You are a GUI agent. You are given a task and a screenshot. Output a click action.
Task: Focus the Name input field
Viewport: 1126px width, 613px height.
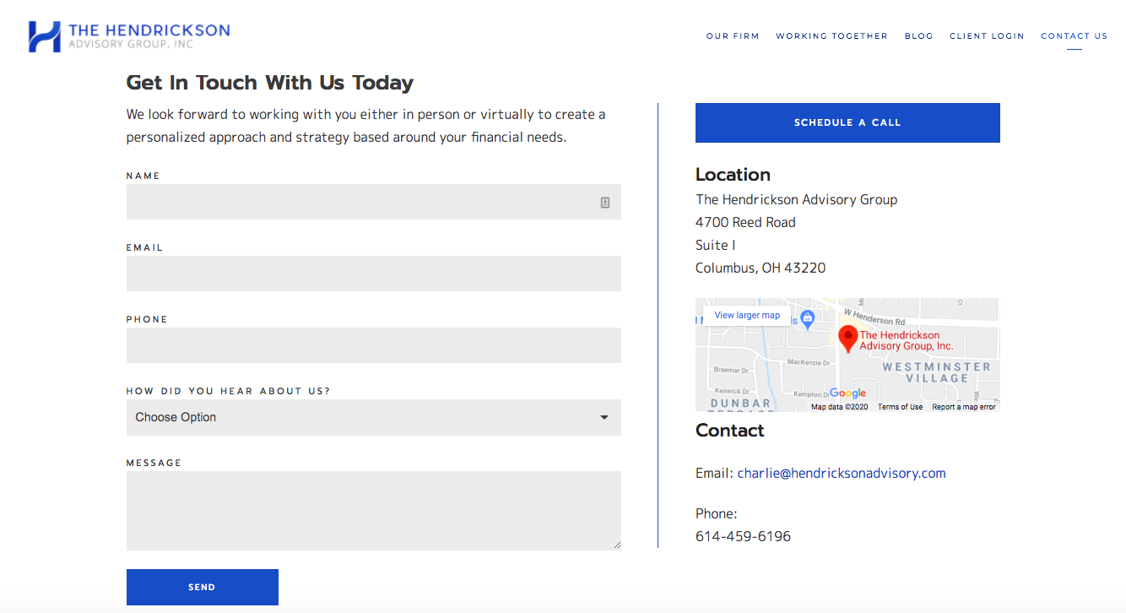pos(374,202)
